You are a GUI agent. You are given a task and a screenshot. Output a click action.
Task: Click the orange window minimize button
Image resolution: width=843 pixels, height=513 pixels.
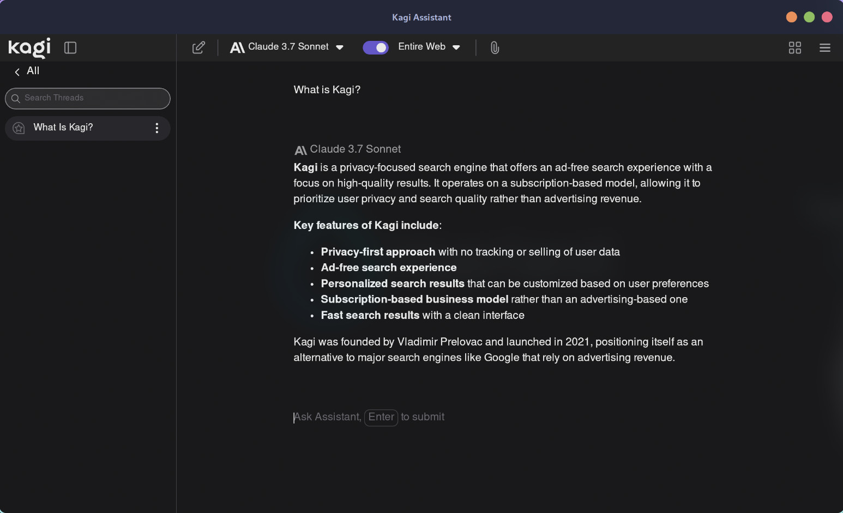(x=791, y=17)
